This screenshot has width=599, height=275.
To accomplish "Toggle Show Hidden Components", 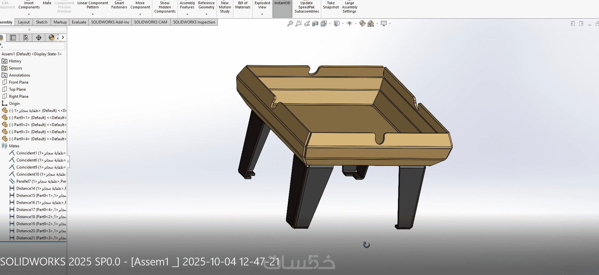I will pos(165,7).
